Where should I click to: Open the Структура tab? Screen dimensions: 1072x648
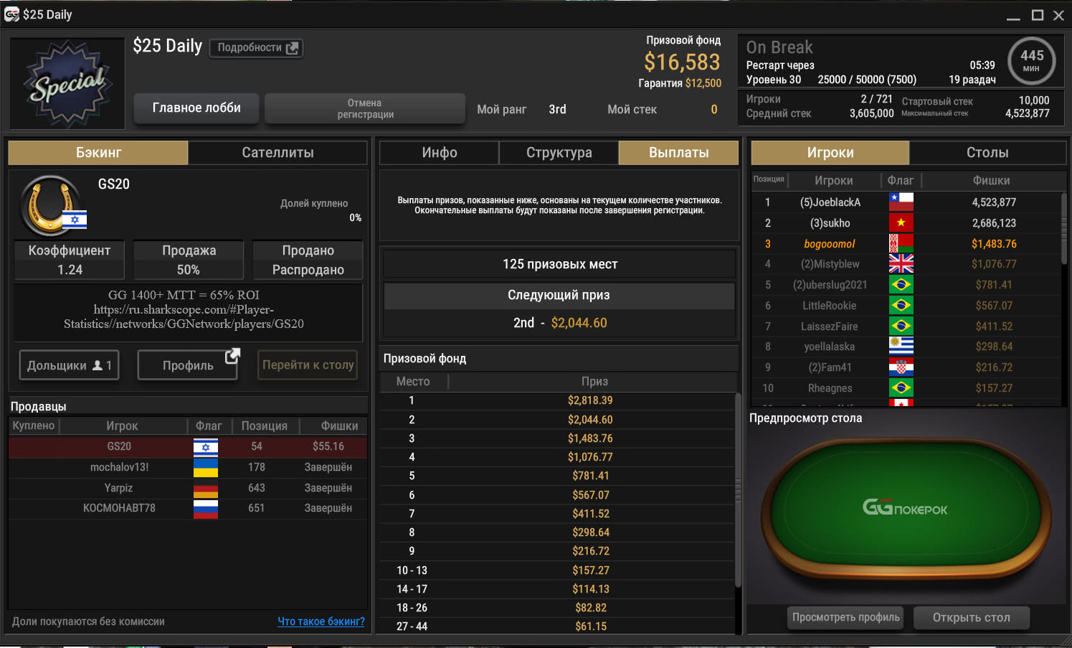click(559, 153)
